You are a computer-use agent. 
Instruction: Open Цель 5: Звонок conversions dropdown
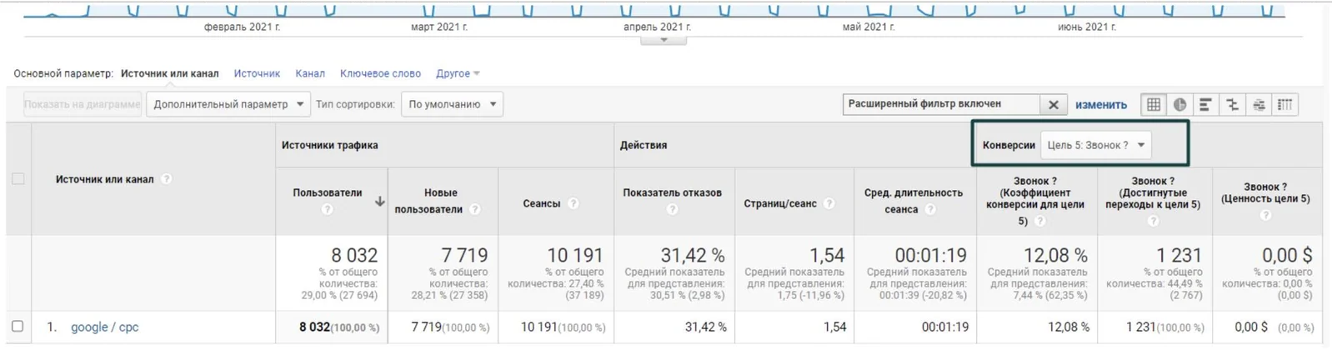point(1096,145)
